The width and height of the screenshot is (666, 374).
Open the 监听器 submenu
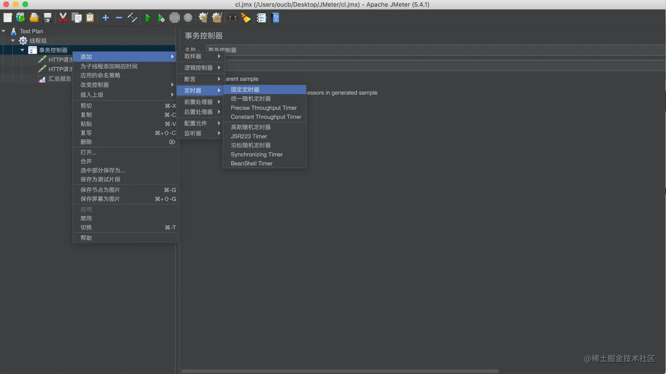[201, 133]
